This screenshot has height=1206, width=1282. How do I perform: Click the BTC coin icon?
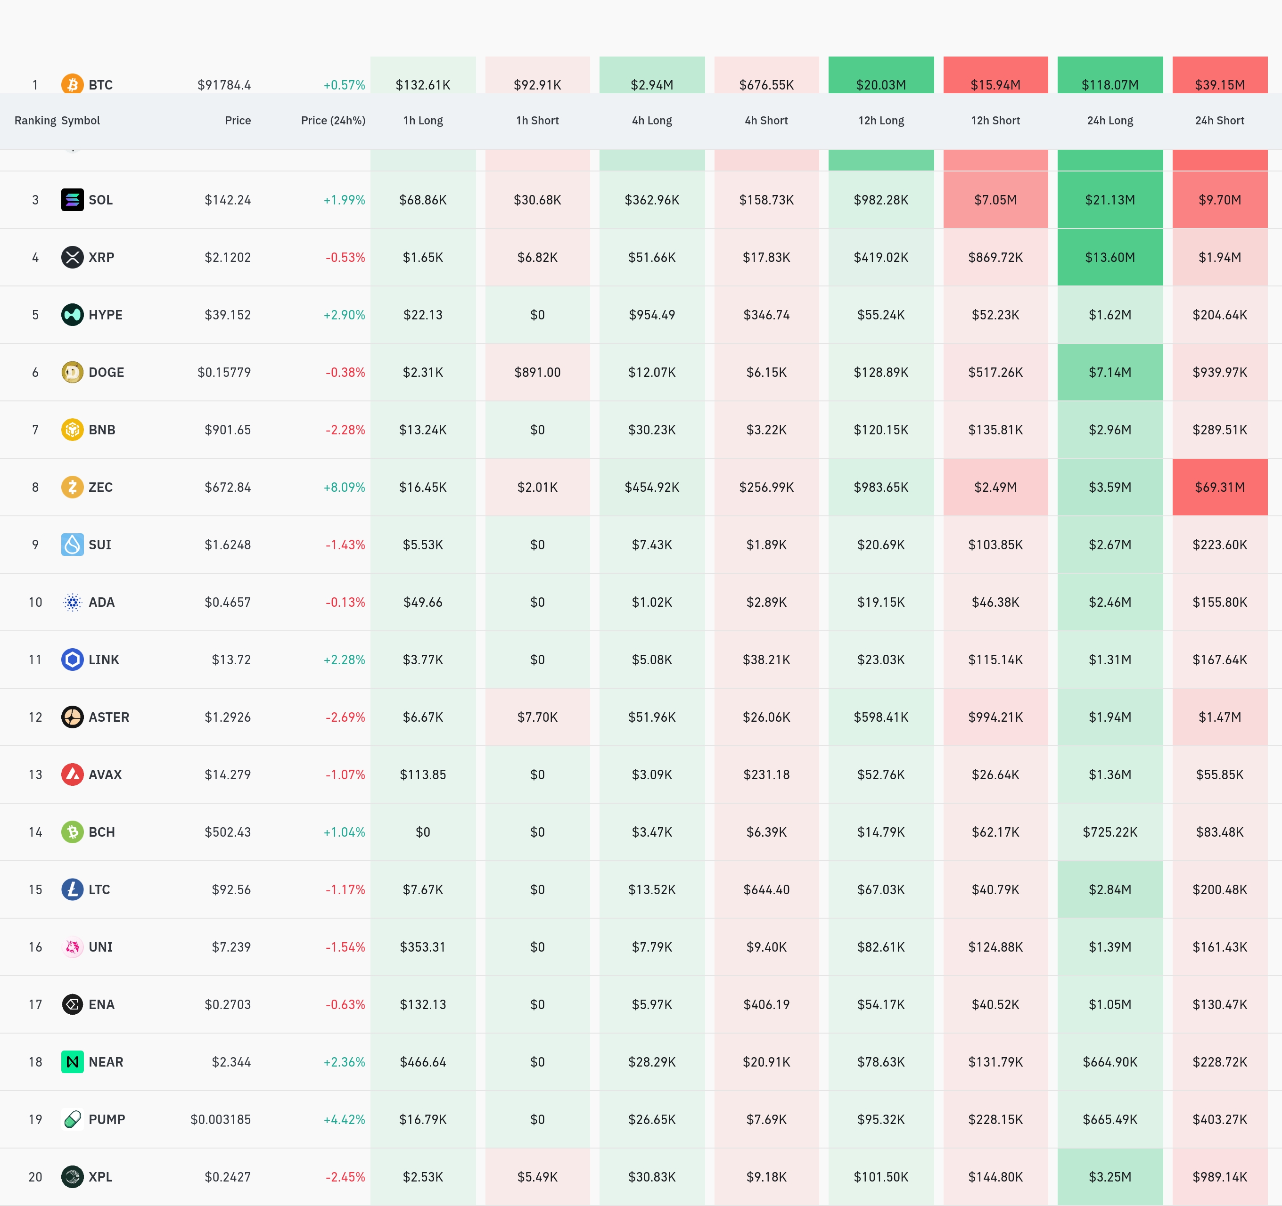tap(72, 84)
